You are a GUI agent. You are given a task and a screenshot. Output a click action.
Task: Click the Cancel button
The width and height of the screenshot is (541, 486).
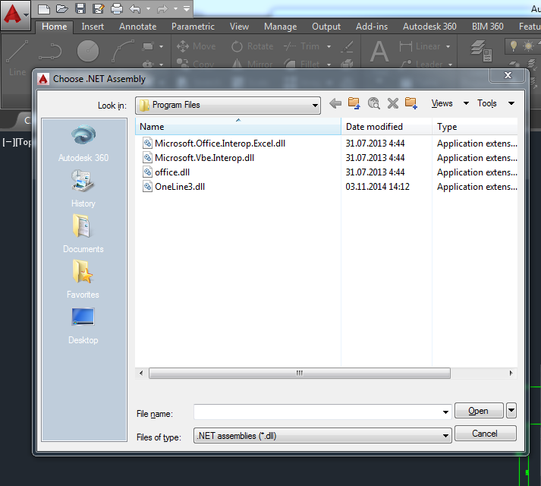click(485, 434)
